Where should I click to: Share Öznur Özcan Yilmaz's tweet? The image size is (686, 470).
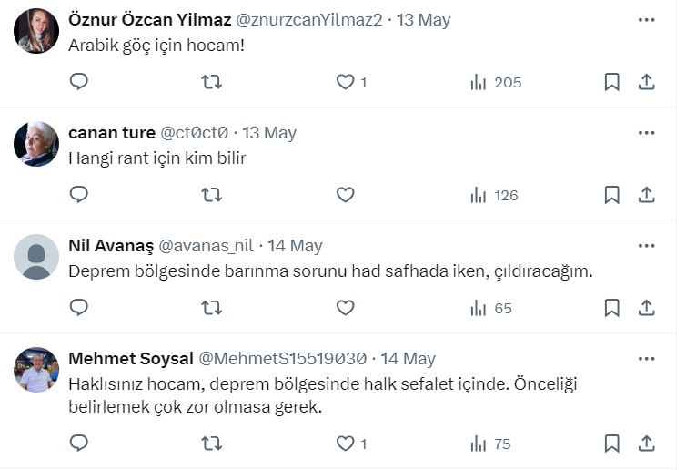pyautogui.click(x=646, y=82)
